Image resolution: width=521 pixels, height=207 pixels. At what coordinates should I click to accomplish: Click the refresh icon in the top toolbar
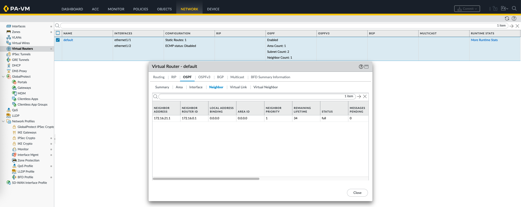(x=507, y=18)
